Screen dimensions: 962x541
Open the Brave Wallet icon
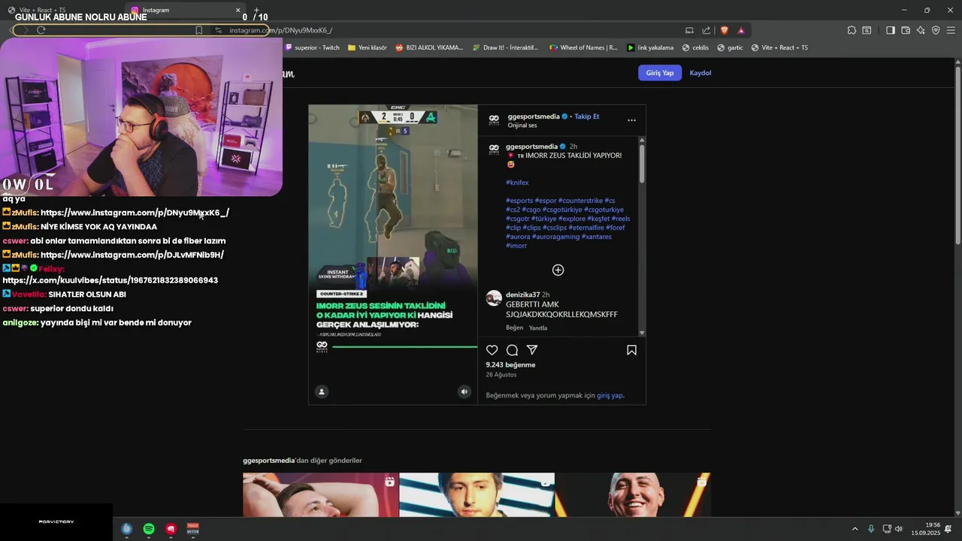click(906, 30)
